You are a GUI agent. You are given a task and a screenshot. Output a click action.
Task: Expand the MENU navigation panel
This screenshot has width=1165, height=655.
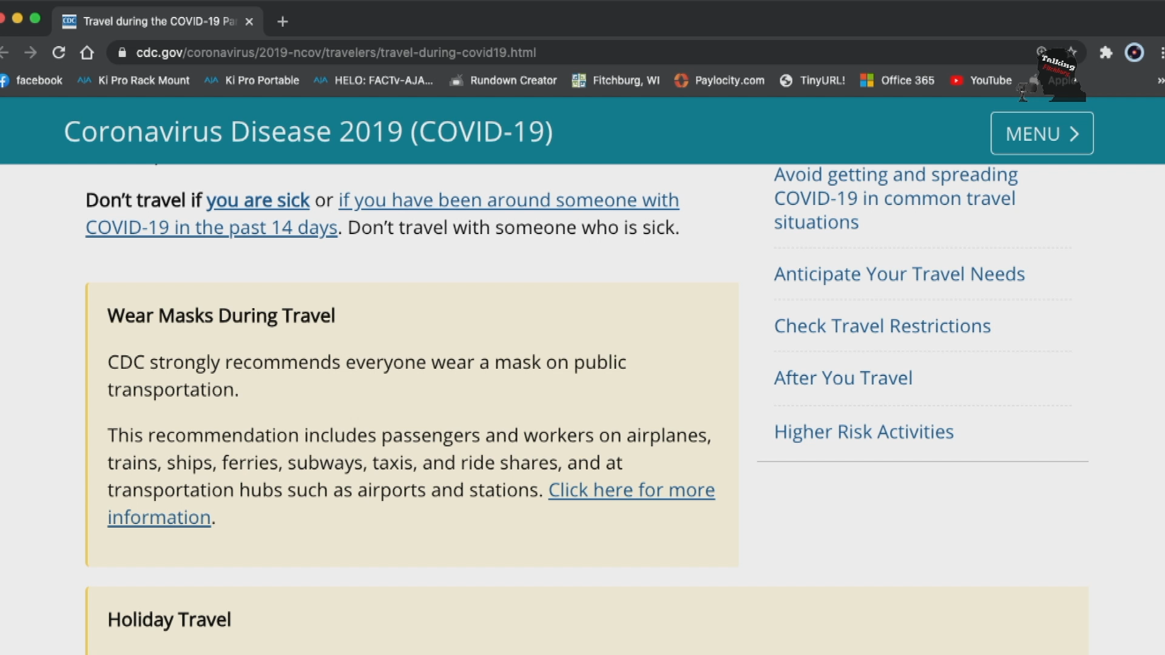pos(1041,133)
